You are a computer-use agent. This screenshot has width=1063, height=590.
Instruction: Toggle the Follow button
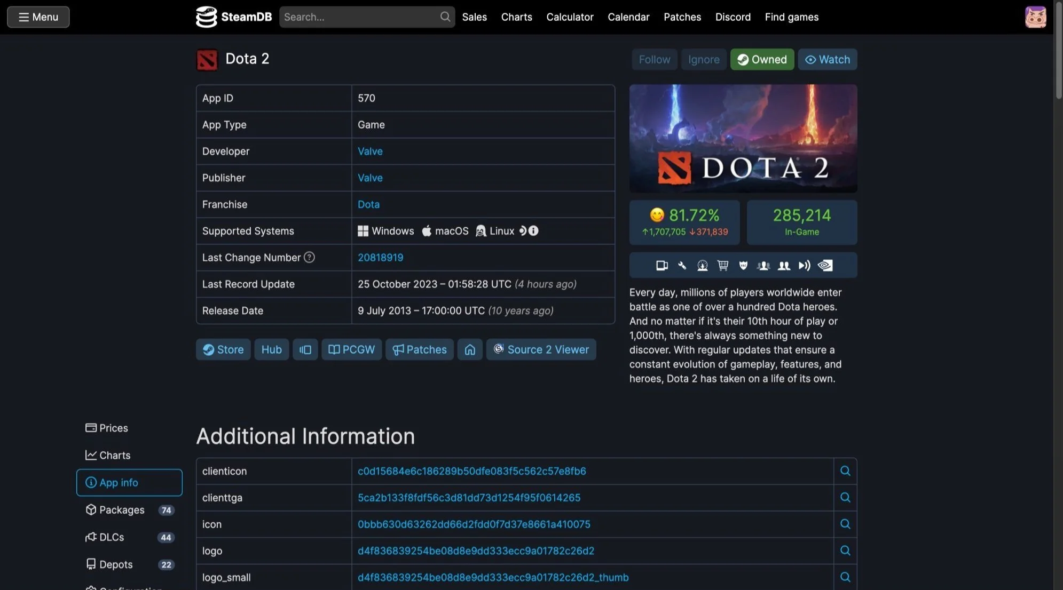coord(654,60)
